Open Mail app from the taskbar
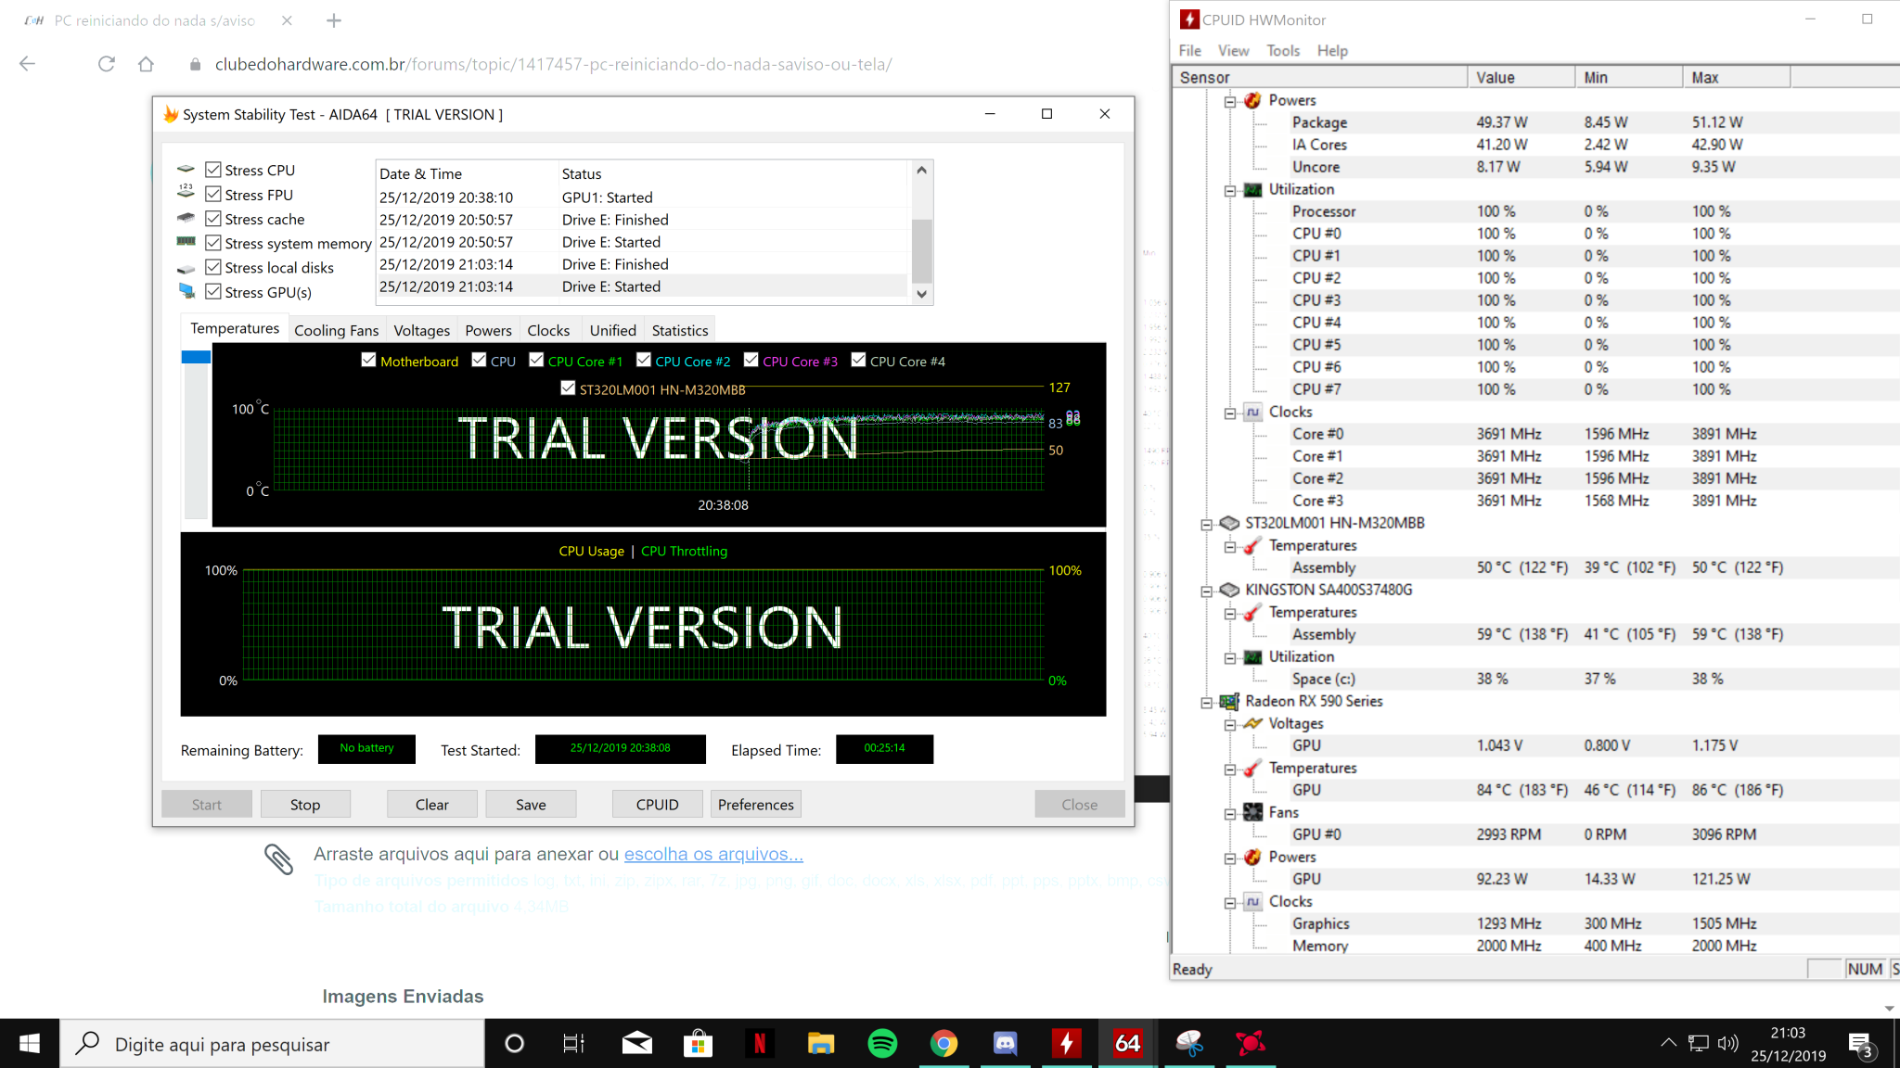 click(636, 1044)
